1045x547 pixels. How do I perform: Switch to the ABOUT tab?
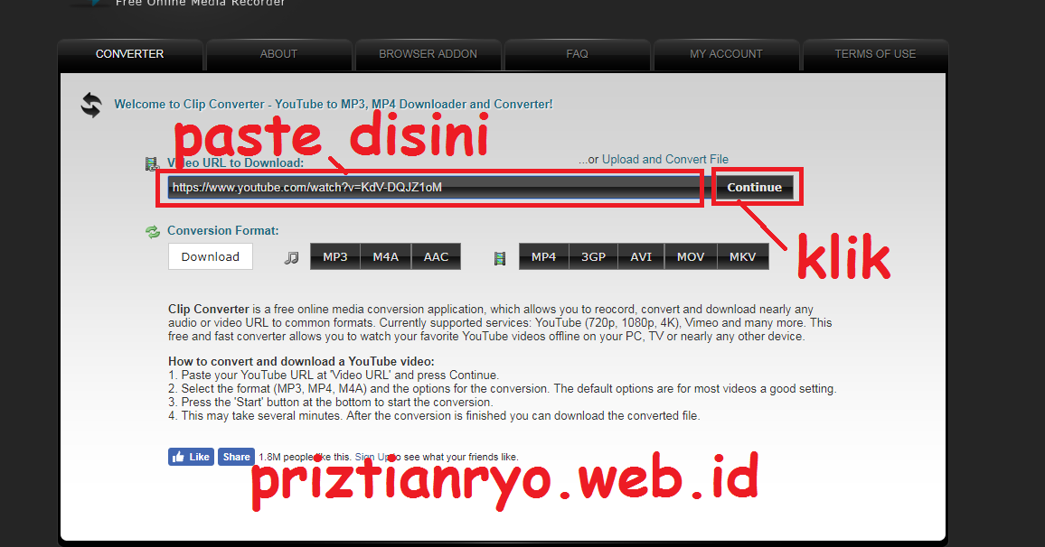pos(278,54)
